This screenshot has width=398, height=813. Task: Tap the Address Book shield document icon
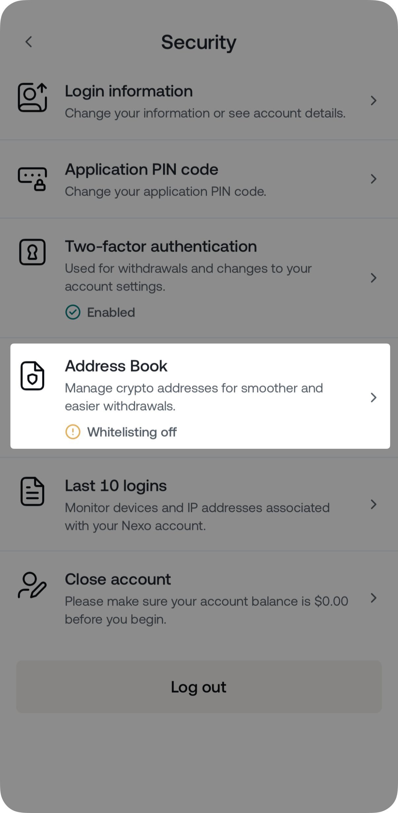coord(32,376)
